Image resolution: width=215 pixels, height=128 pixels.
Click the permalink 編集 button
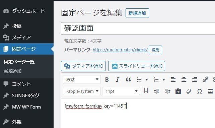click(x=155, y=50)
